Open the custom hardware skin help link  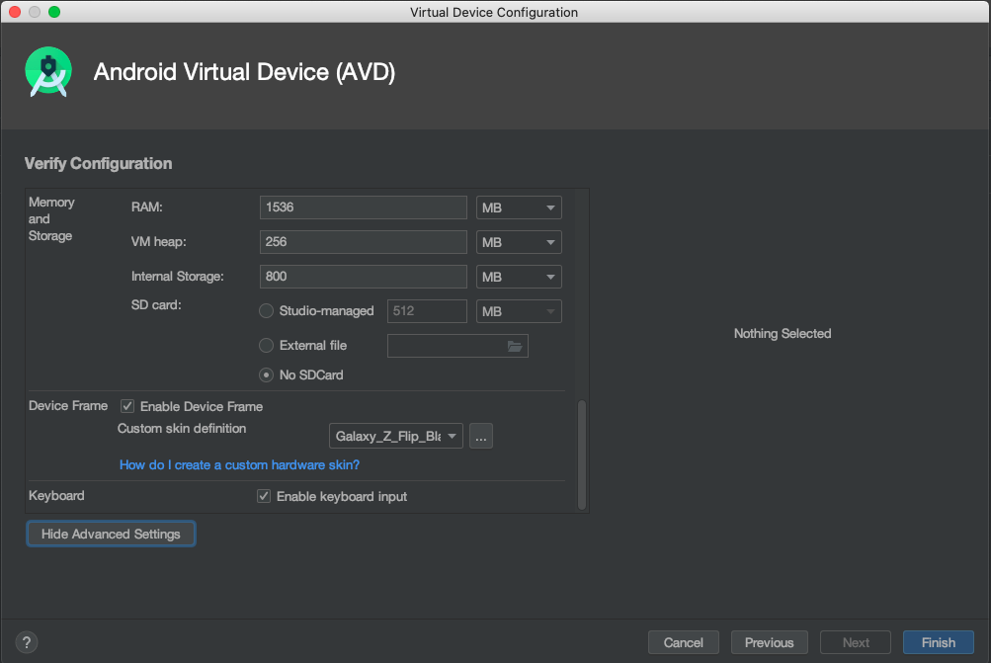[x=239, y=464]
